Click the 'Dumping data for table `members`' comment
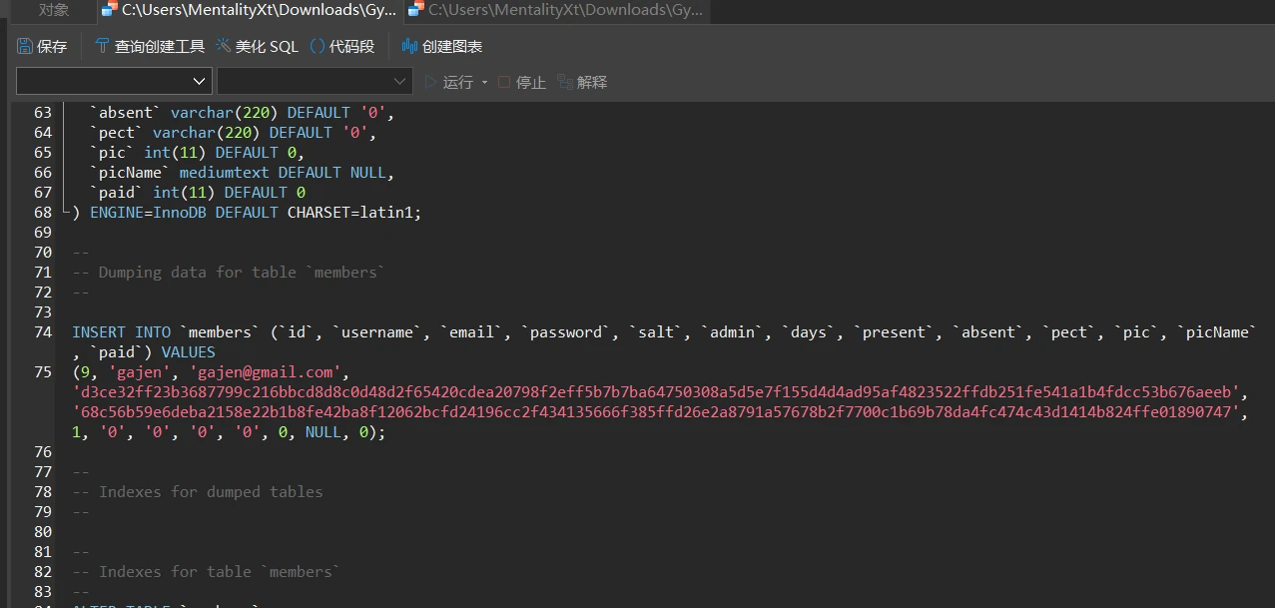 click(229, 273)
